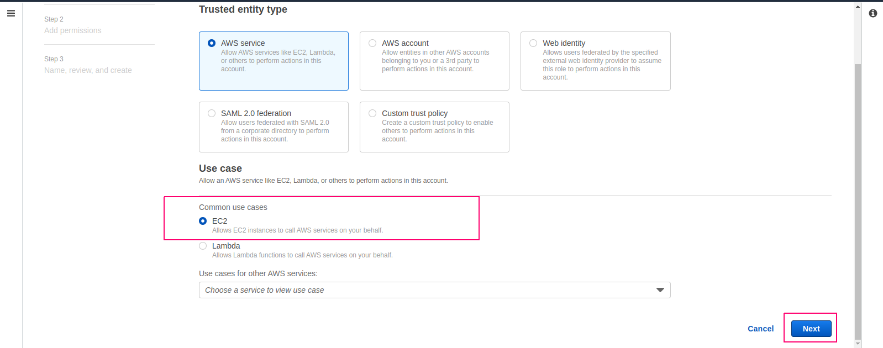
Task: Choose the Lambda use case radio button
Action: pyautogui.click(x=203, y=246)
